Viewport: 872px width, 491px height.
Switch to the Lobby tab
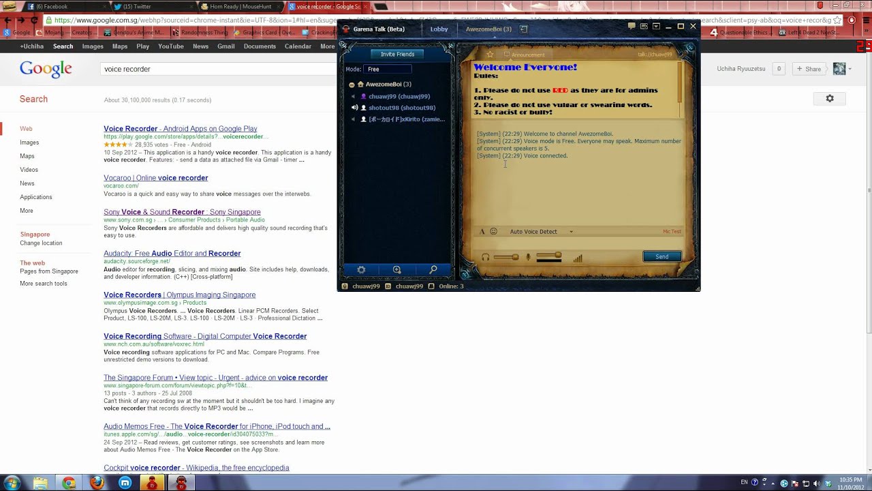[x=439, y=29]
